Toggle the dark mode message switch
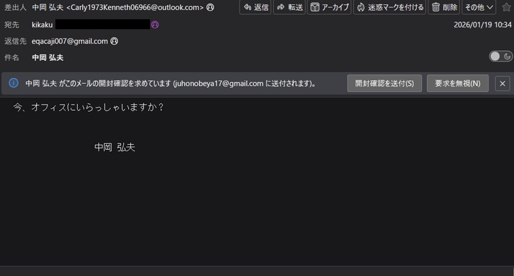 click(x=500, y=57)
